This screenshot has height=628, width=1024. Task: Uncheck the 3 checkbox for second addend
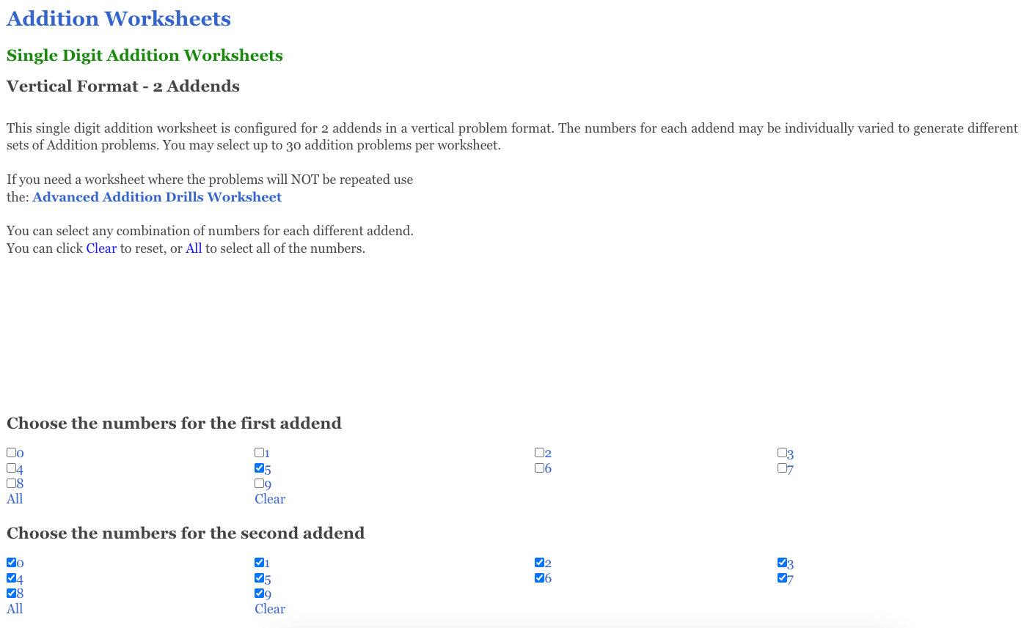(x=780, y=562)
